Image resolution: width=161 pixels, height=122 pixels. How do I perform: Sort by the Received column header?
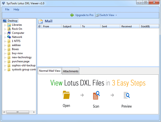point(130,26)
